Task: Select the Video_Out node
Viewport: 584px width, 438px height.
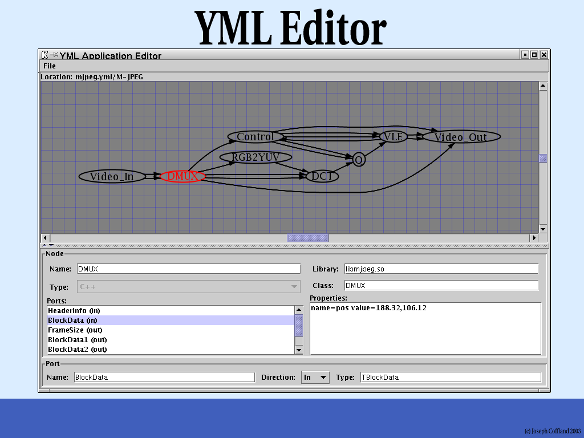Action: (x=461, y=137)
